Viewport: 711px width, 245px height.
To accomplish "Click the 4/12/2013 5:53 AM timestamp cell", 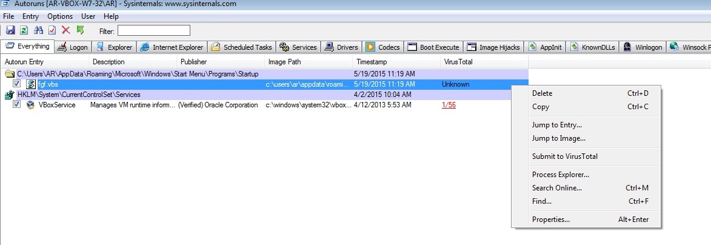I will tap(382, 105).
